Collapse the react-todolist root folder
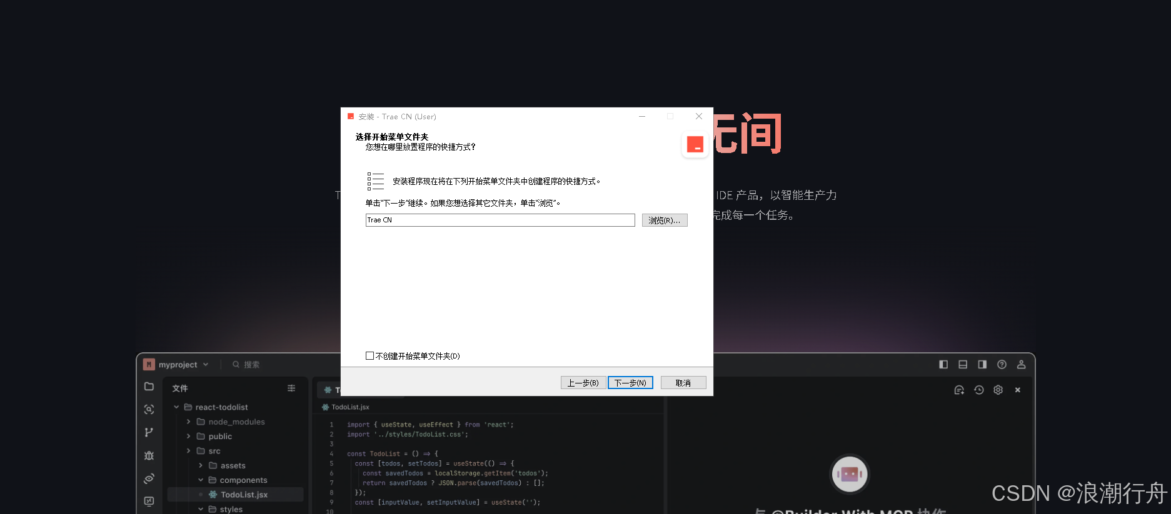Image resolution: width=1171 pixels, height=514 pixels. (x=176, y=407)
